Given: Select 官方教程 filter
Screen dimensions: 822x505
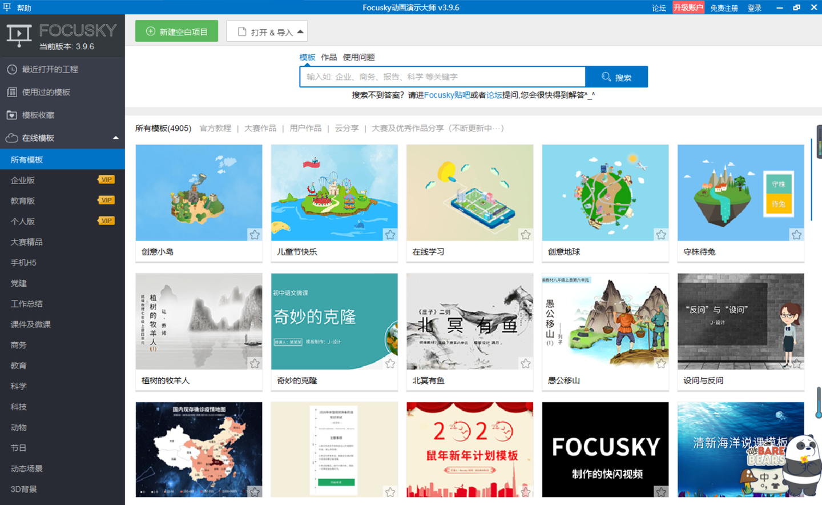Looking at the screenshot, I should [215, 129].
